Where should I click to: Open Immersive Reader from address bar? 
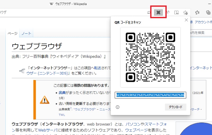tap(176, 12)
